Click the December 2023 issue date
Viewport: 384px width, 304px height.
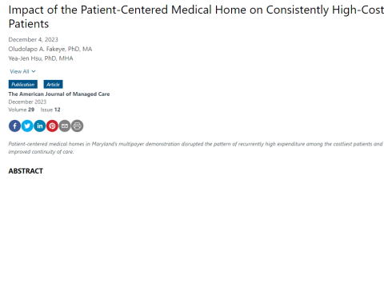pyautogui.click(x=27, y=102)
